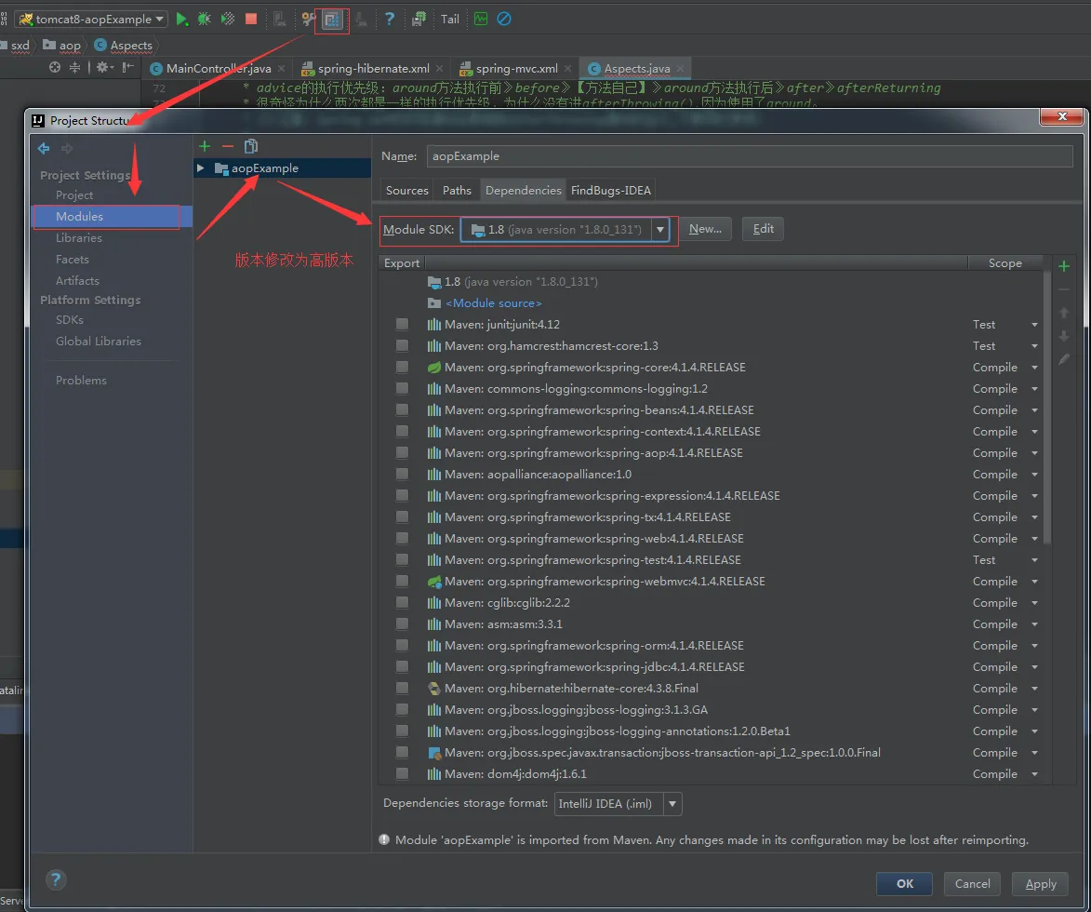The width and height of the screenshot is (1091, 912).
Task: Open Project Structure from the toolbar icon
Action: [332, 19]
